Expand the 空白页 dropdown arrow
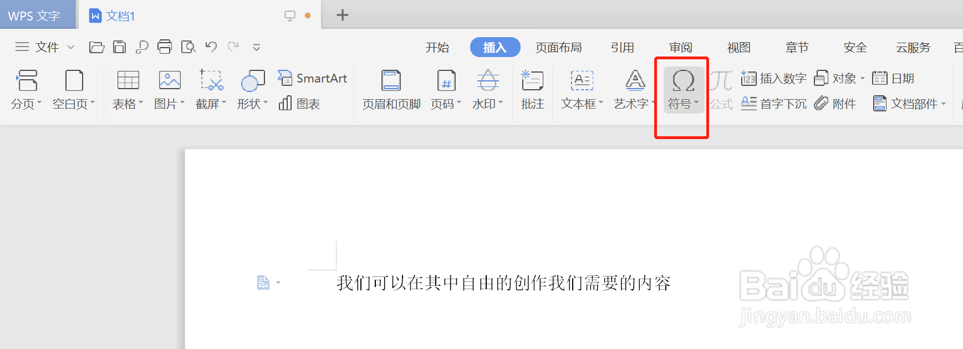 coord(92,102)
